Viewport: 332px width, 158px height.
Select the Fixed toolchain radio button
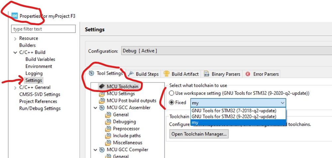171,103
